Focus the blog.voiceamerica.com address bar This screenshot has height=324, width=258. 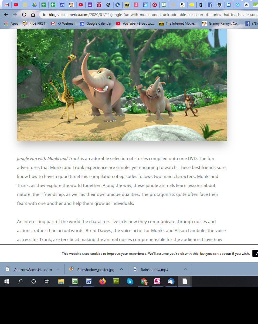pyautogui.click(x=153, y=15)
